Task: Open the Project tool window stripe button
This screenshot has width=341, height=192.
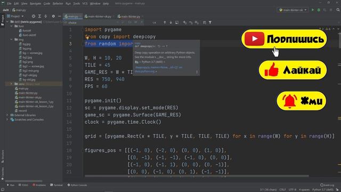Action: 2,20
